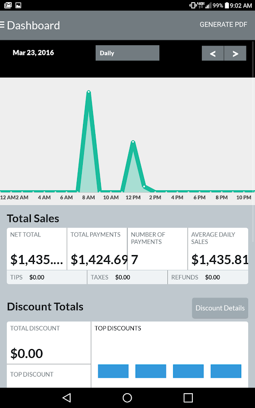Image resolution: width=255 pixels, height=408 pixels.
Task: Tap GENERATE PDF
Action: (223, 24)
